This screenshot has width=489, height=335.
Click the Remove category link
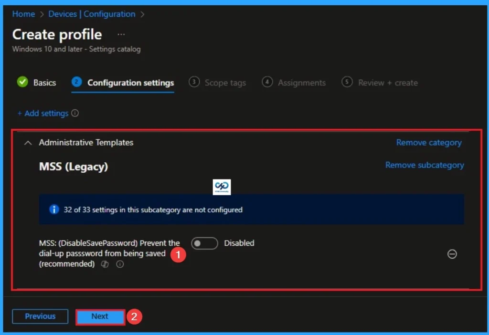point(428,142)
